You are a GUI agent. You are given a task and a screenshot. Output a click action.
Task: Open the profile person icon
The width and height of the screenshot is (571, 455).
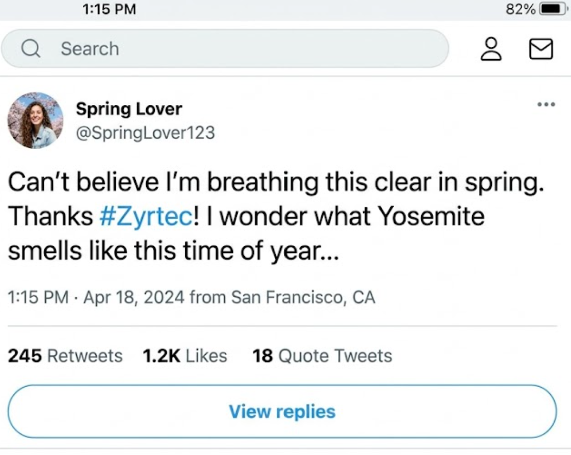coord(491,49)
